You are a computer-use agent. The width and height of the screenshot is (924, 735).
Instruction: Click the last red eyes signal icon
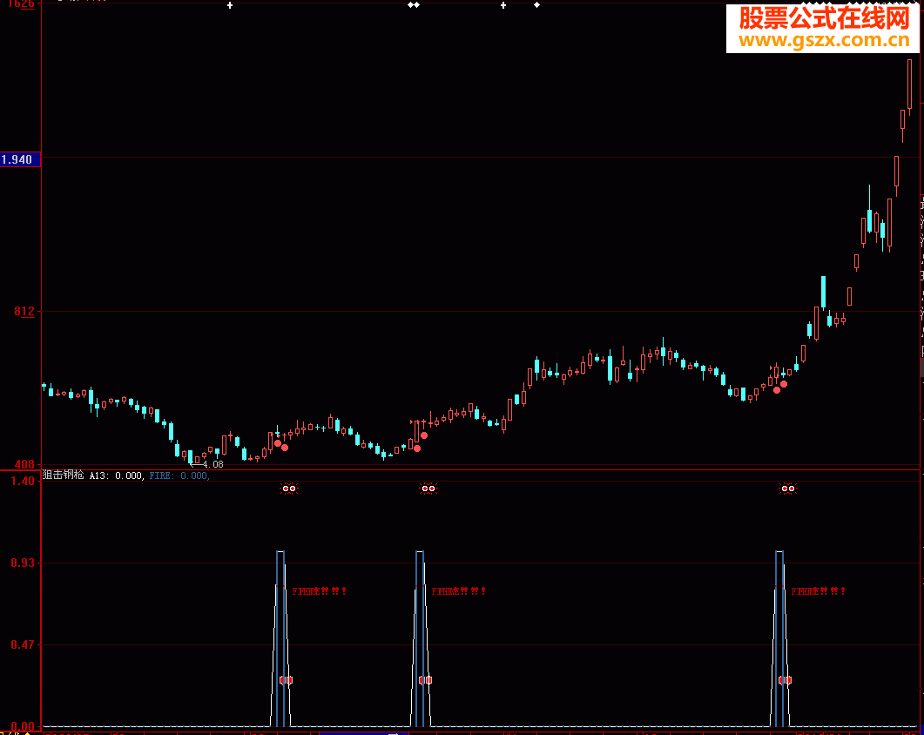(x=788, y=488)
